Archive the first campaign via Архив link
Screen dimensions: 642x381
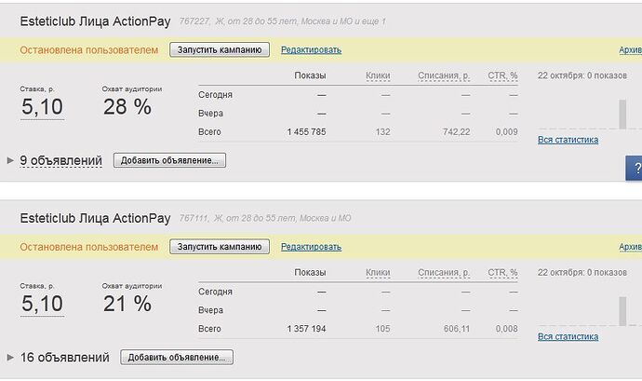(631, 49)
